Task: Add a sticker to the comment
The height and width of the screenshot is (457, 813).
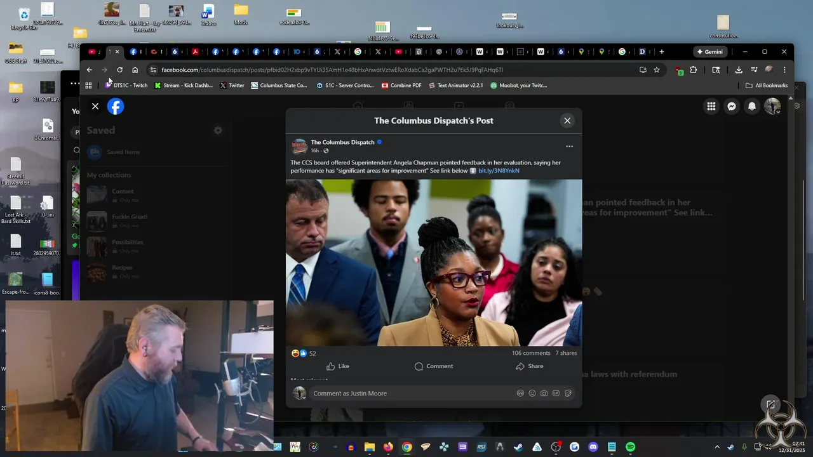Action: (568, 394)
